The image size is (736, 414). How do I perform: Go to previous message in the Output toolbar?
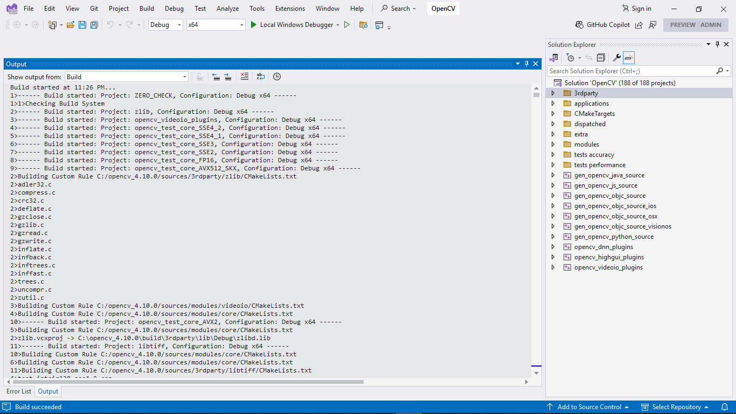[216, 77]
